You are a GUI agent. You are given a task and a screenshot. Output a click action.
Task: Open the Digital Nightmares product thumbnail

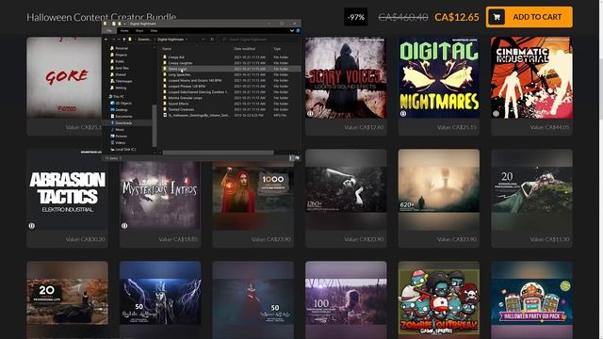tap(439, 77)
